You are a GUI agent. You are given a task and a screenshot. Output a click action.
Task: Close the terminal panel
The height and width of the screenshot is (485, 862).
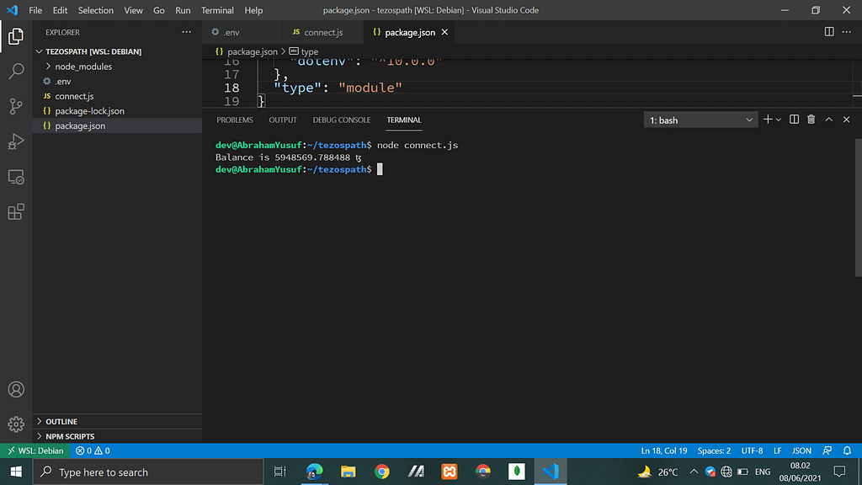(847, 120)
